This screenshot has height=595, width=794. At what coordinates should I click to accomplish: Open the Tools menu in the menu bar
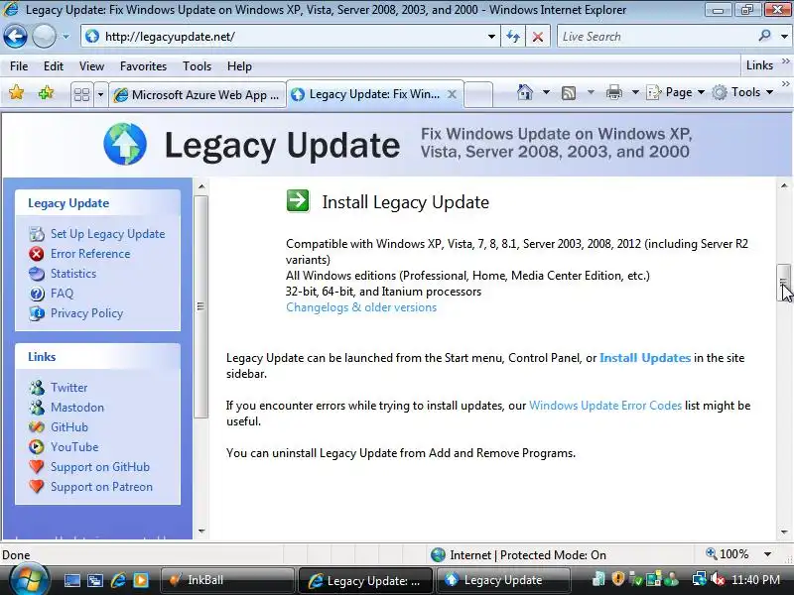[197, 66]
